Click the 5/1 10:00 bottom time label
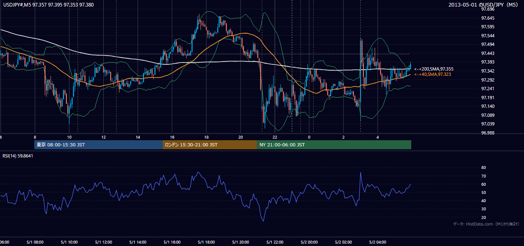The image size is (524, 246). (69, 242)
